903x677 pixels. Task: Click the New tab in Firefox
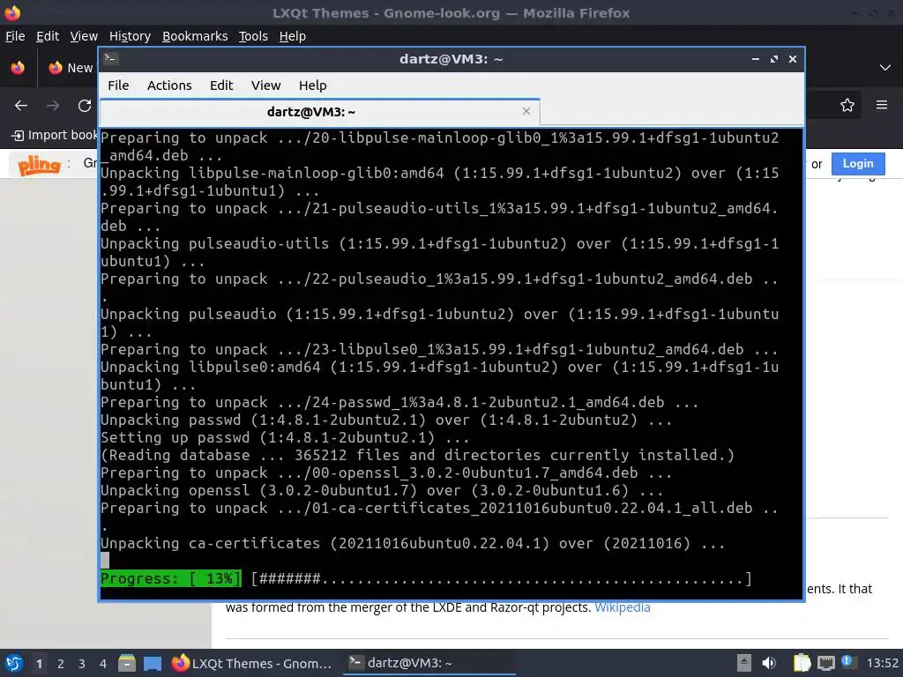[69, 68]
